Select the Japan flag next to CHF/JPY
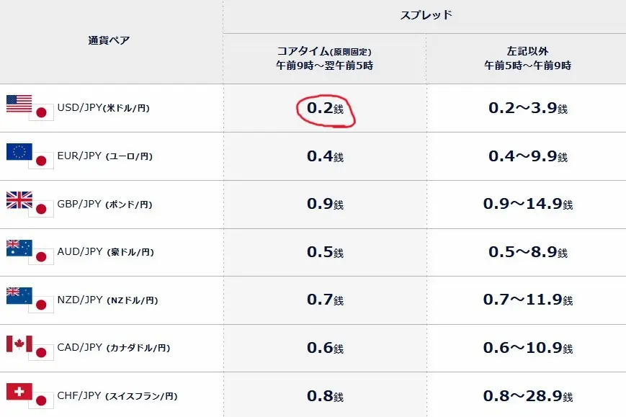This screenshot has width=626, height=417. (42, 400)
